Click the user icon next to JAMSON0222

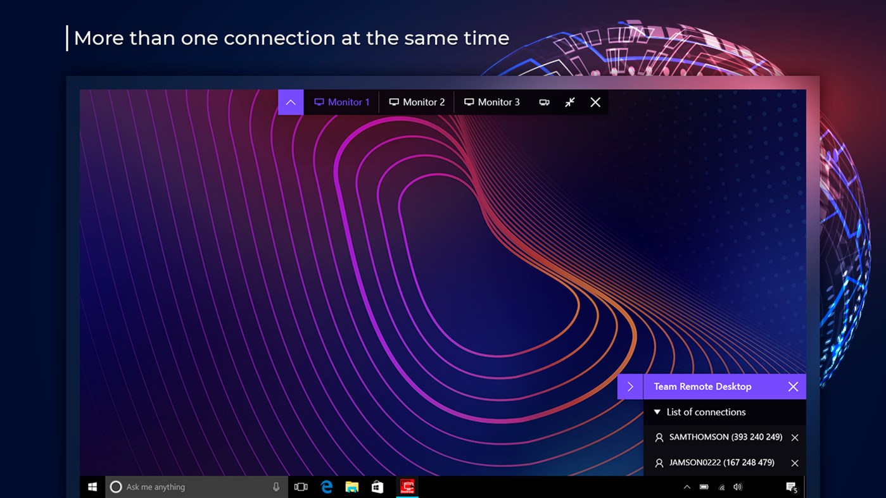[659, 463]
